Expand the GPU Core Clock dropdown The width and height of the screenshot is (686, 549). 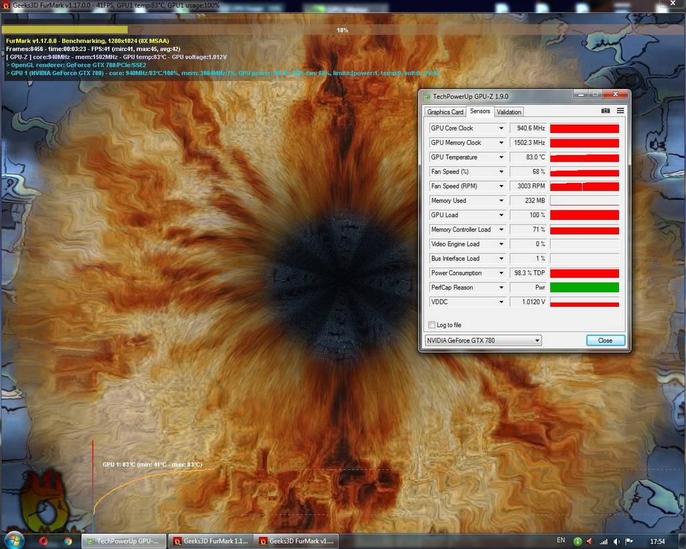(501, 128)
